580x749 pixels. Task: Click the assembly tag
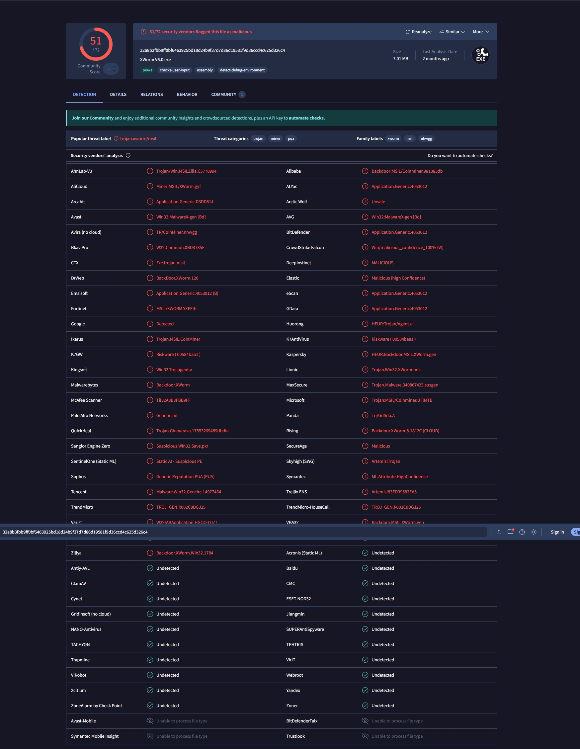[205, 70]
